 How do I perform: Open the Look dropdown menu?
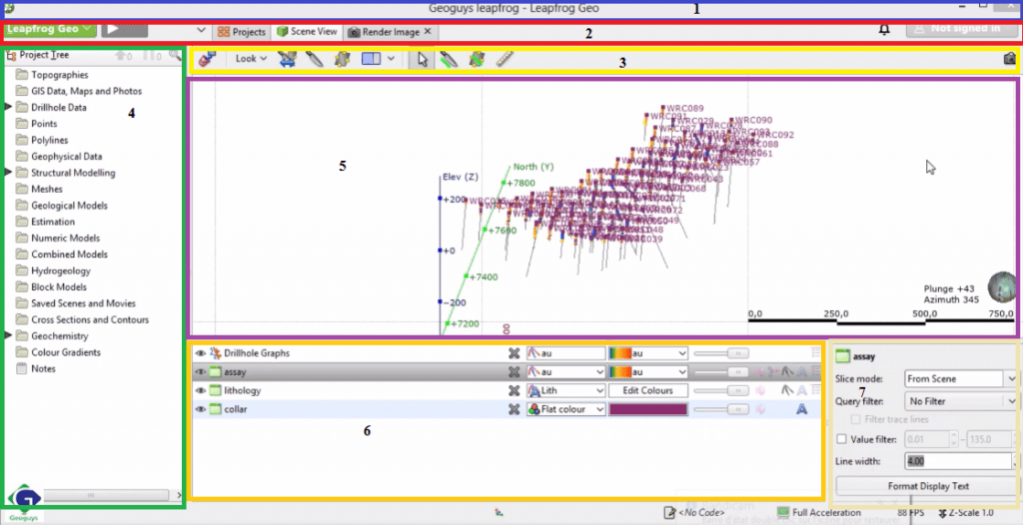pos(250,59)
